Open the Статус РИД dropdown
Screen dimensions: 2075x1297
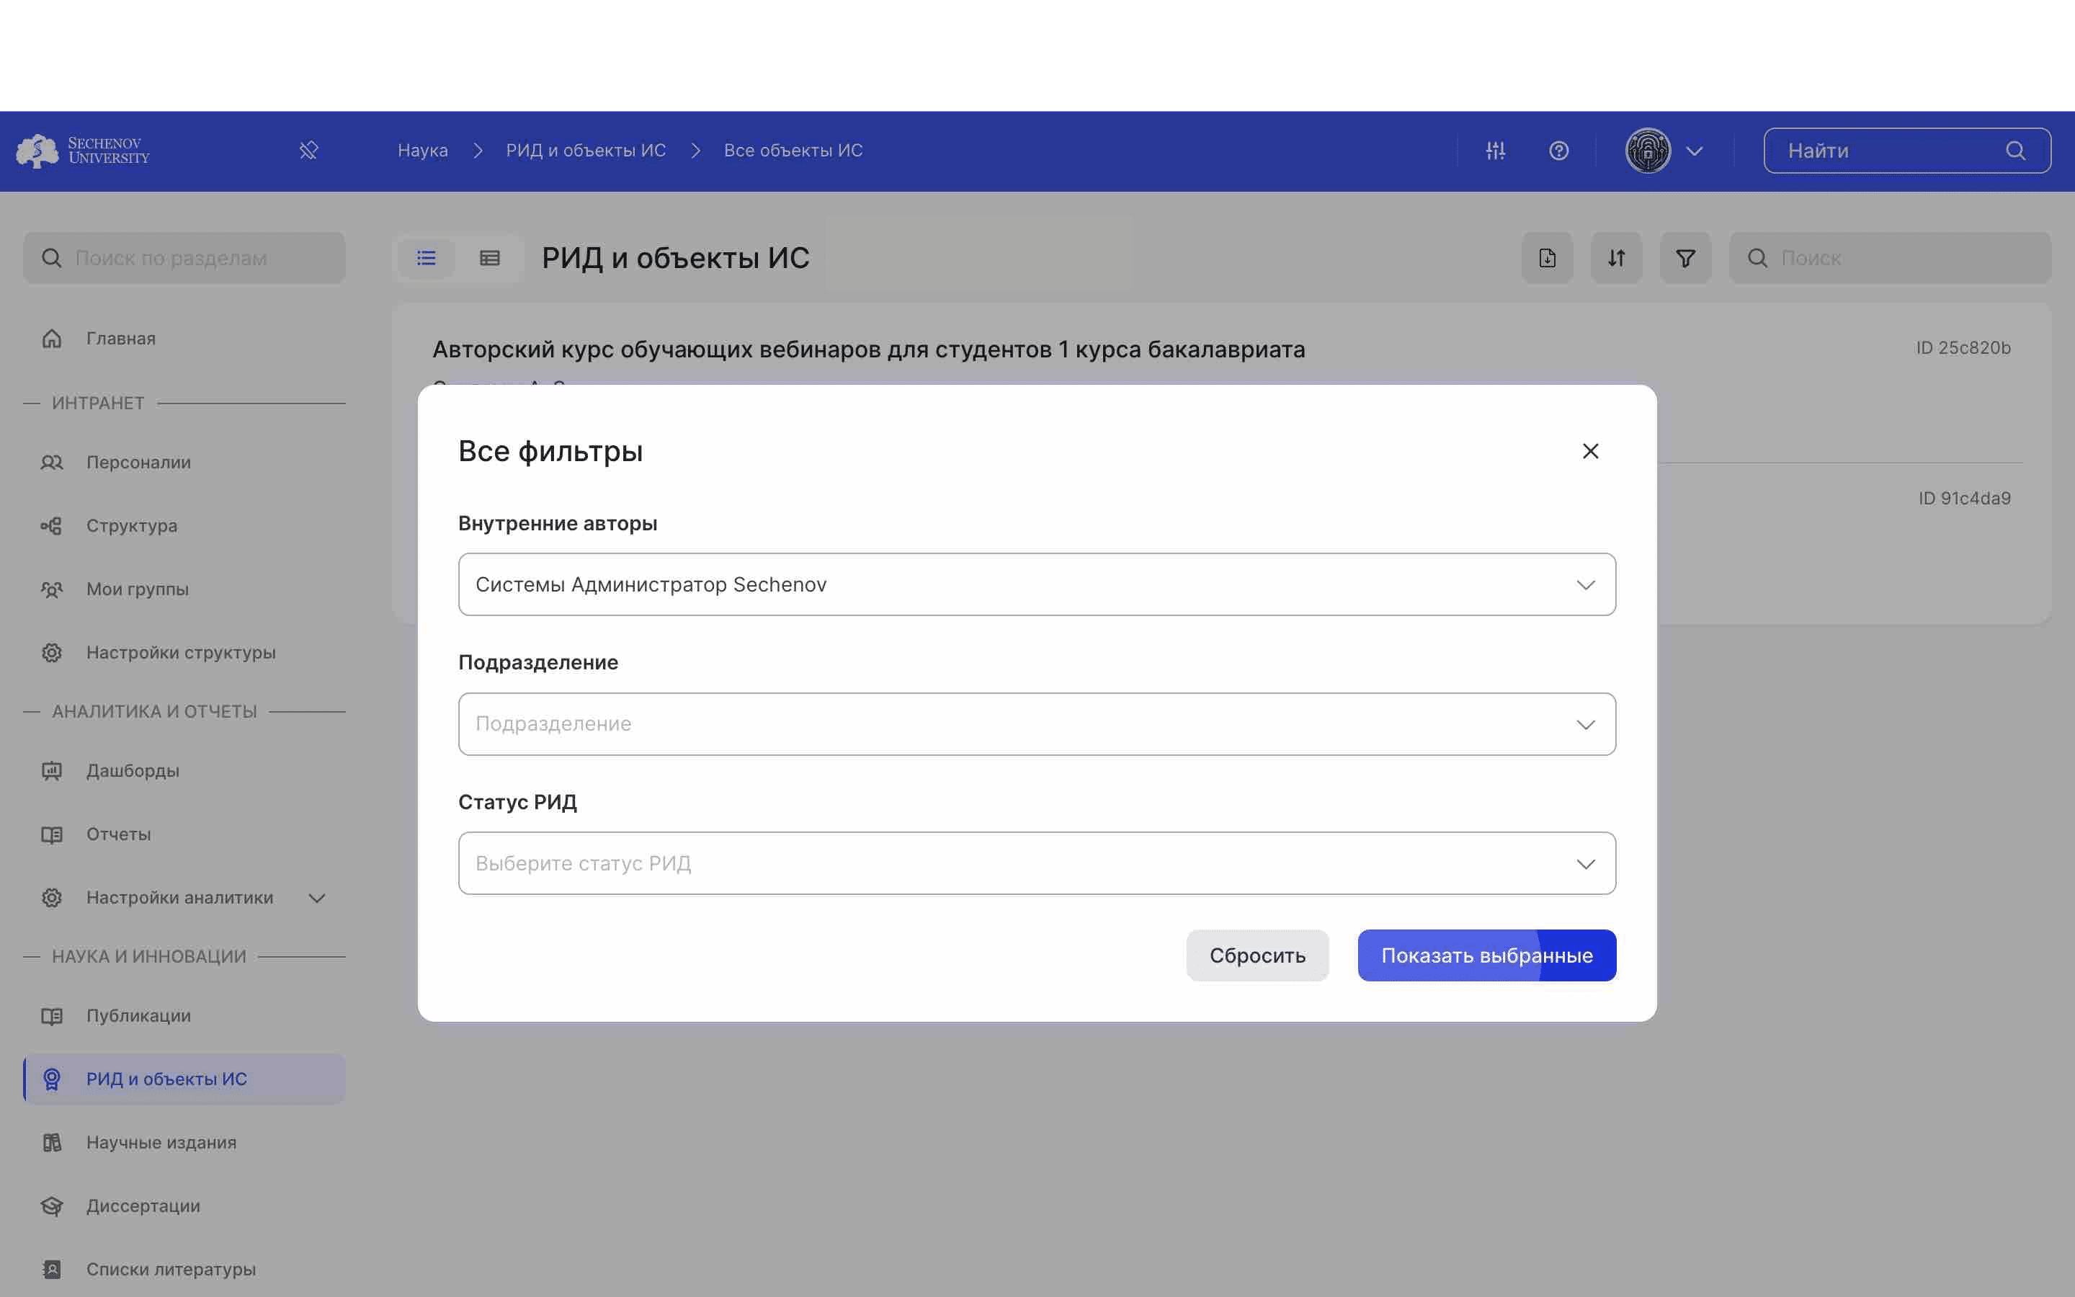[x=1037, y=863]
